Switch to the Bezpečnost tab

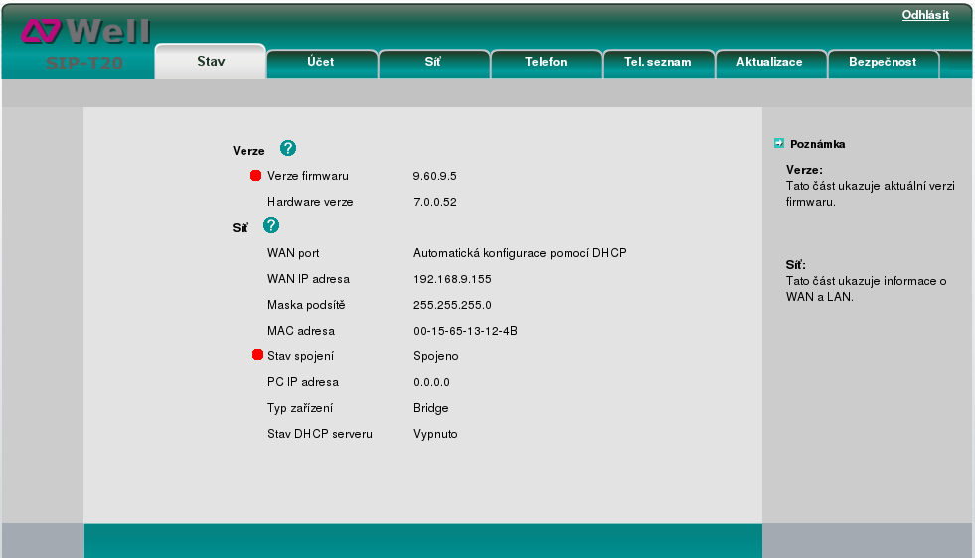pos(881,62)
